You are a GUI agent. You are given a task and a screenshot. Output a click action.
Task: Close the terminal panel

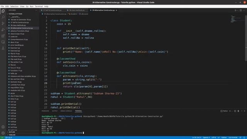click(244, 111)
